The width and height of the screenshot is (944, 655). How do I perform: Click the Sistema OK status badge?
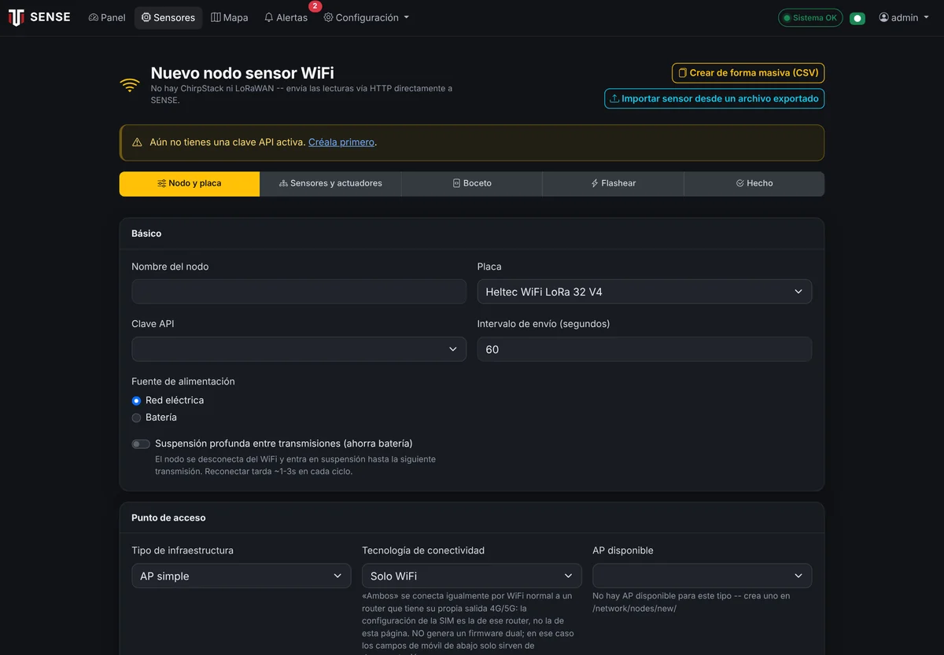810,17
